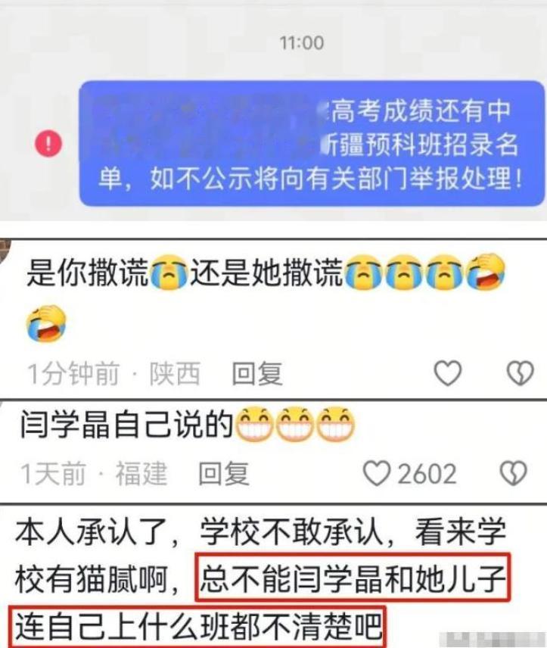
Task: Select comment text 是你撒谎还是她撒谎
Action: coord(185,273)
